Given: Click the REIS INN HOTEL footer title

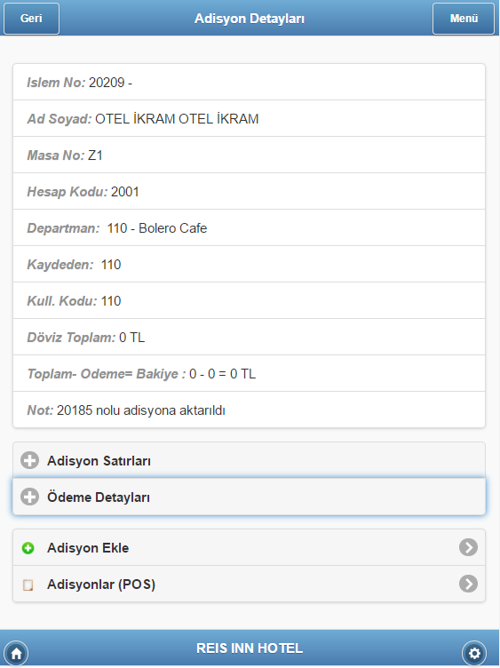Looking at the screenshot, I should [x=250, y=648].
